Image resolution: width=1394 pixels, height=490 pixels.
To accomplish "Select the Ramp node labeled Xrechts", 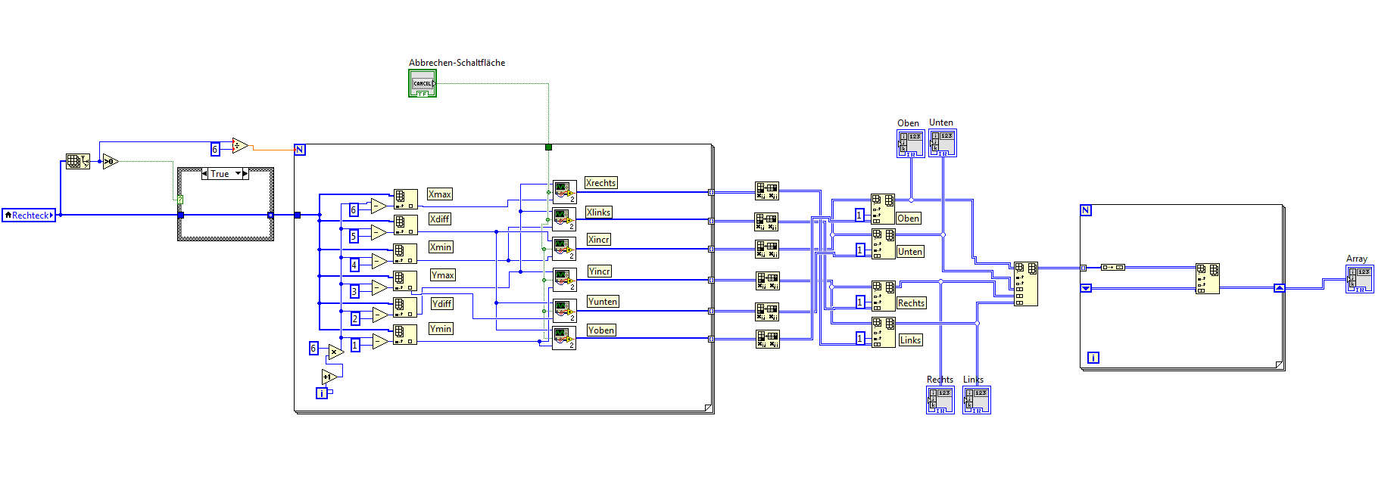I will (x=564, y=191).
